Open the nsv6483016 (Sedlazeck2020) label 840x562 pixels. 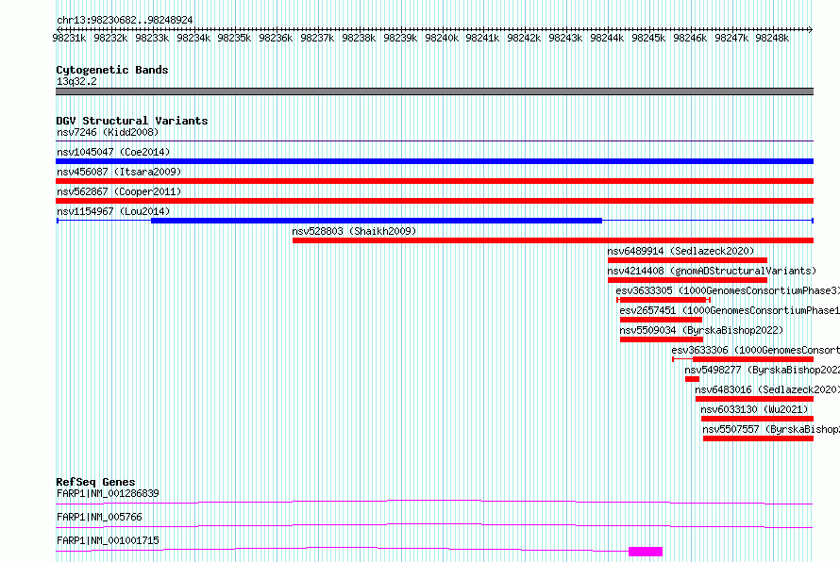click(767, 389)
